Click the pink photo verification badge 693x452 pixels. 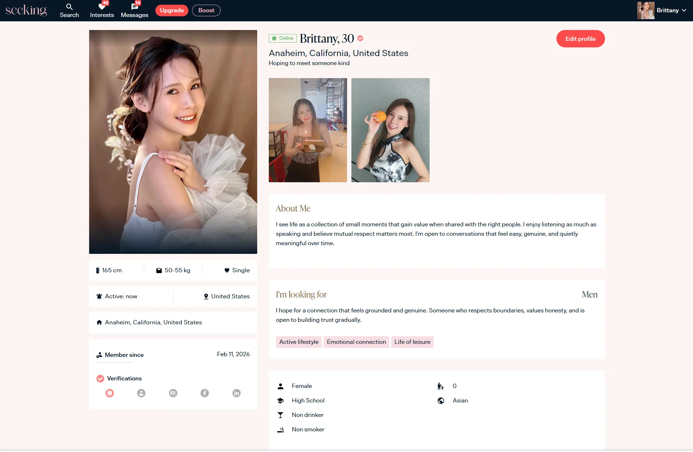[x=110, y=393]
